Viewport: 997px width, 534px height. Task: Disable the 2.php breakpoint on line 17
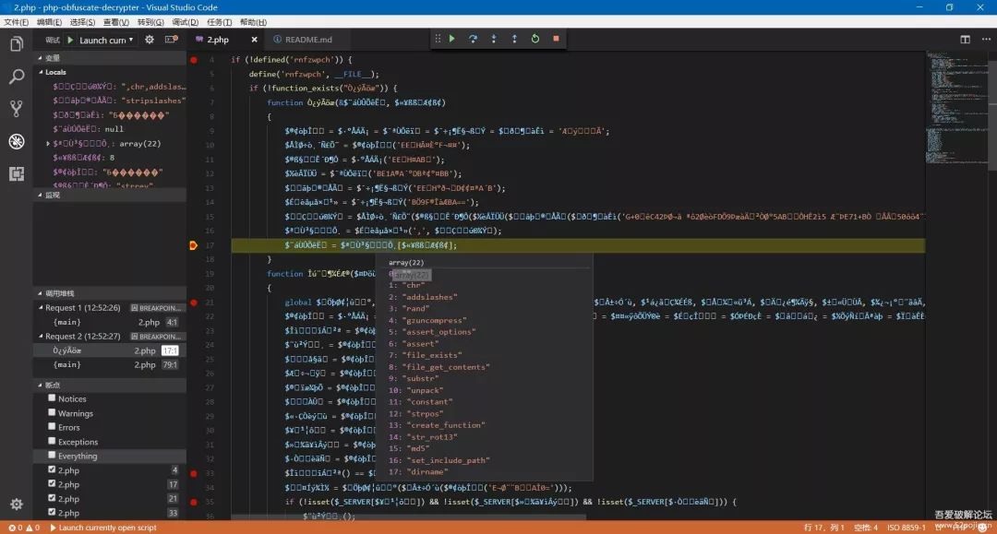[53, 483]
